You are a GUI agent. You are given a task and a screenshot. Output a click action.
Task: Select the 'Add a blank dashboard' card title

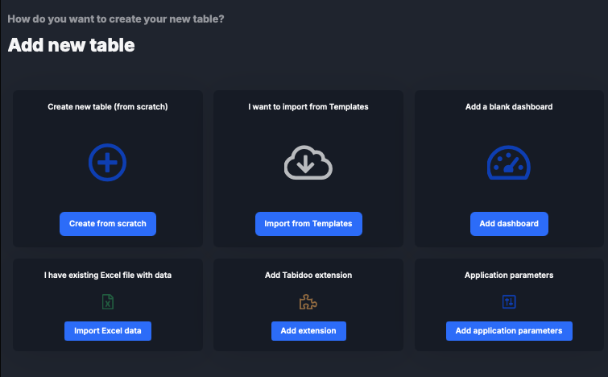click(509, 106)
